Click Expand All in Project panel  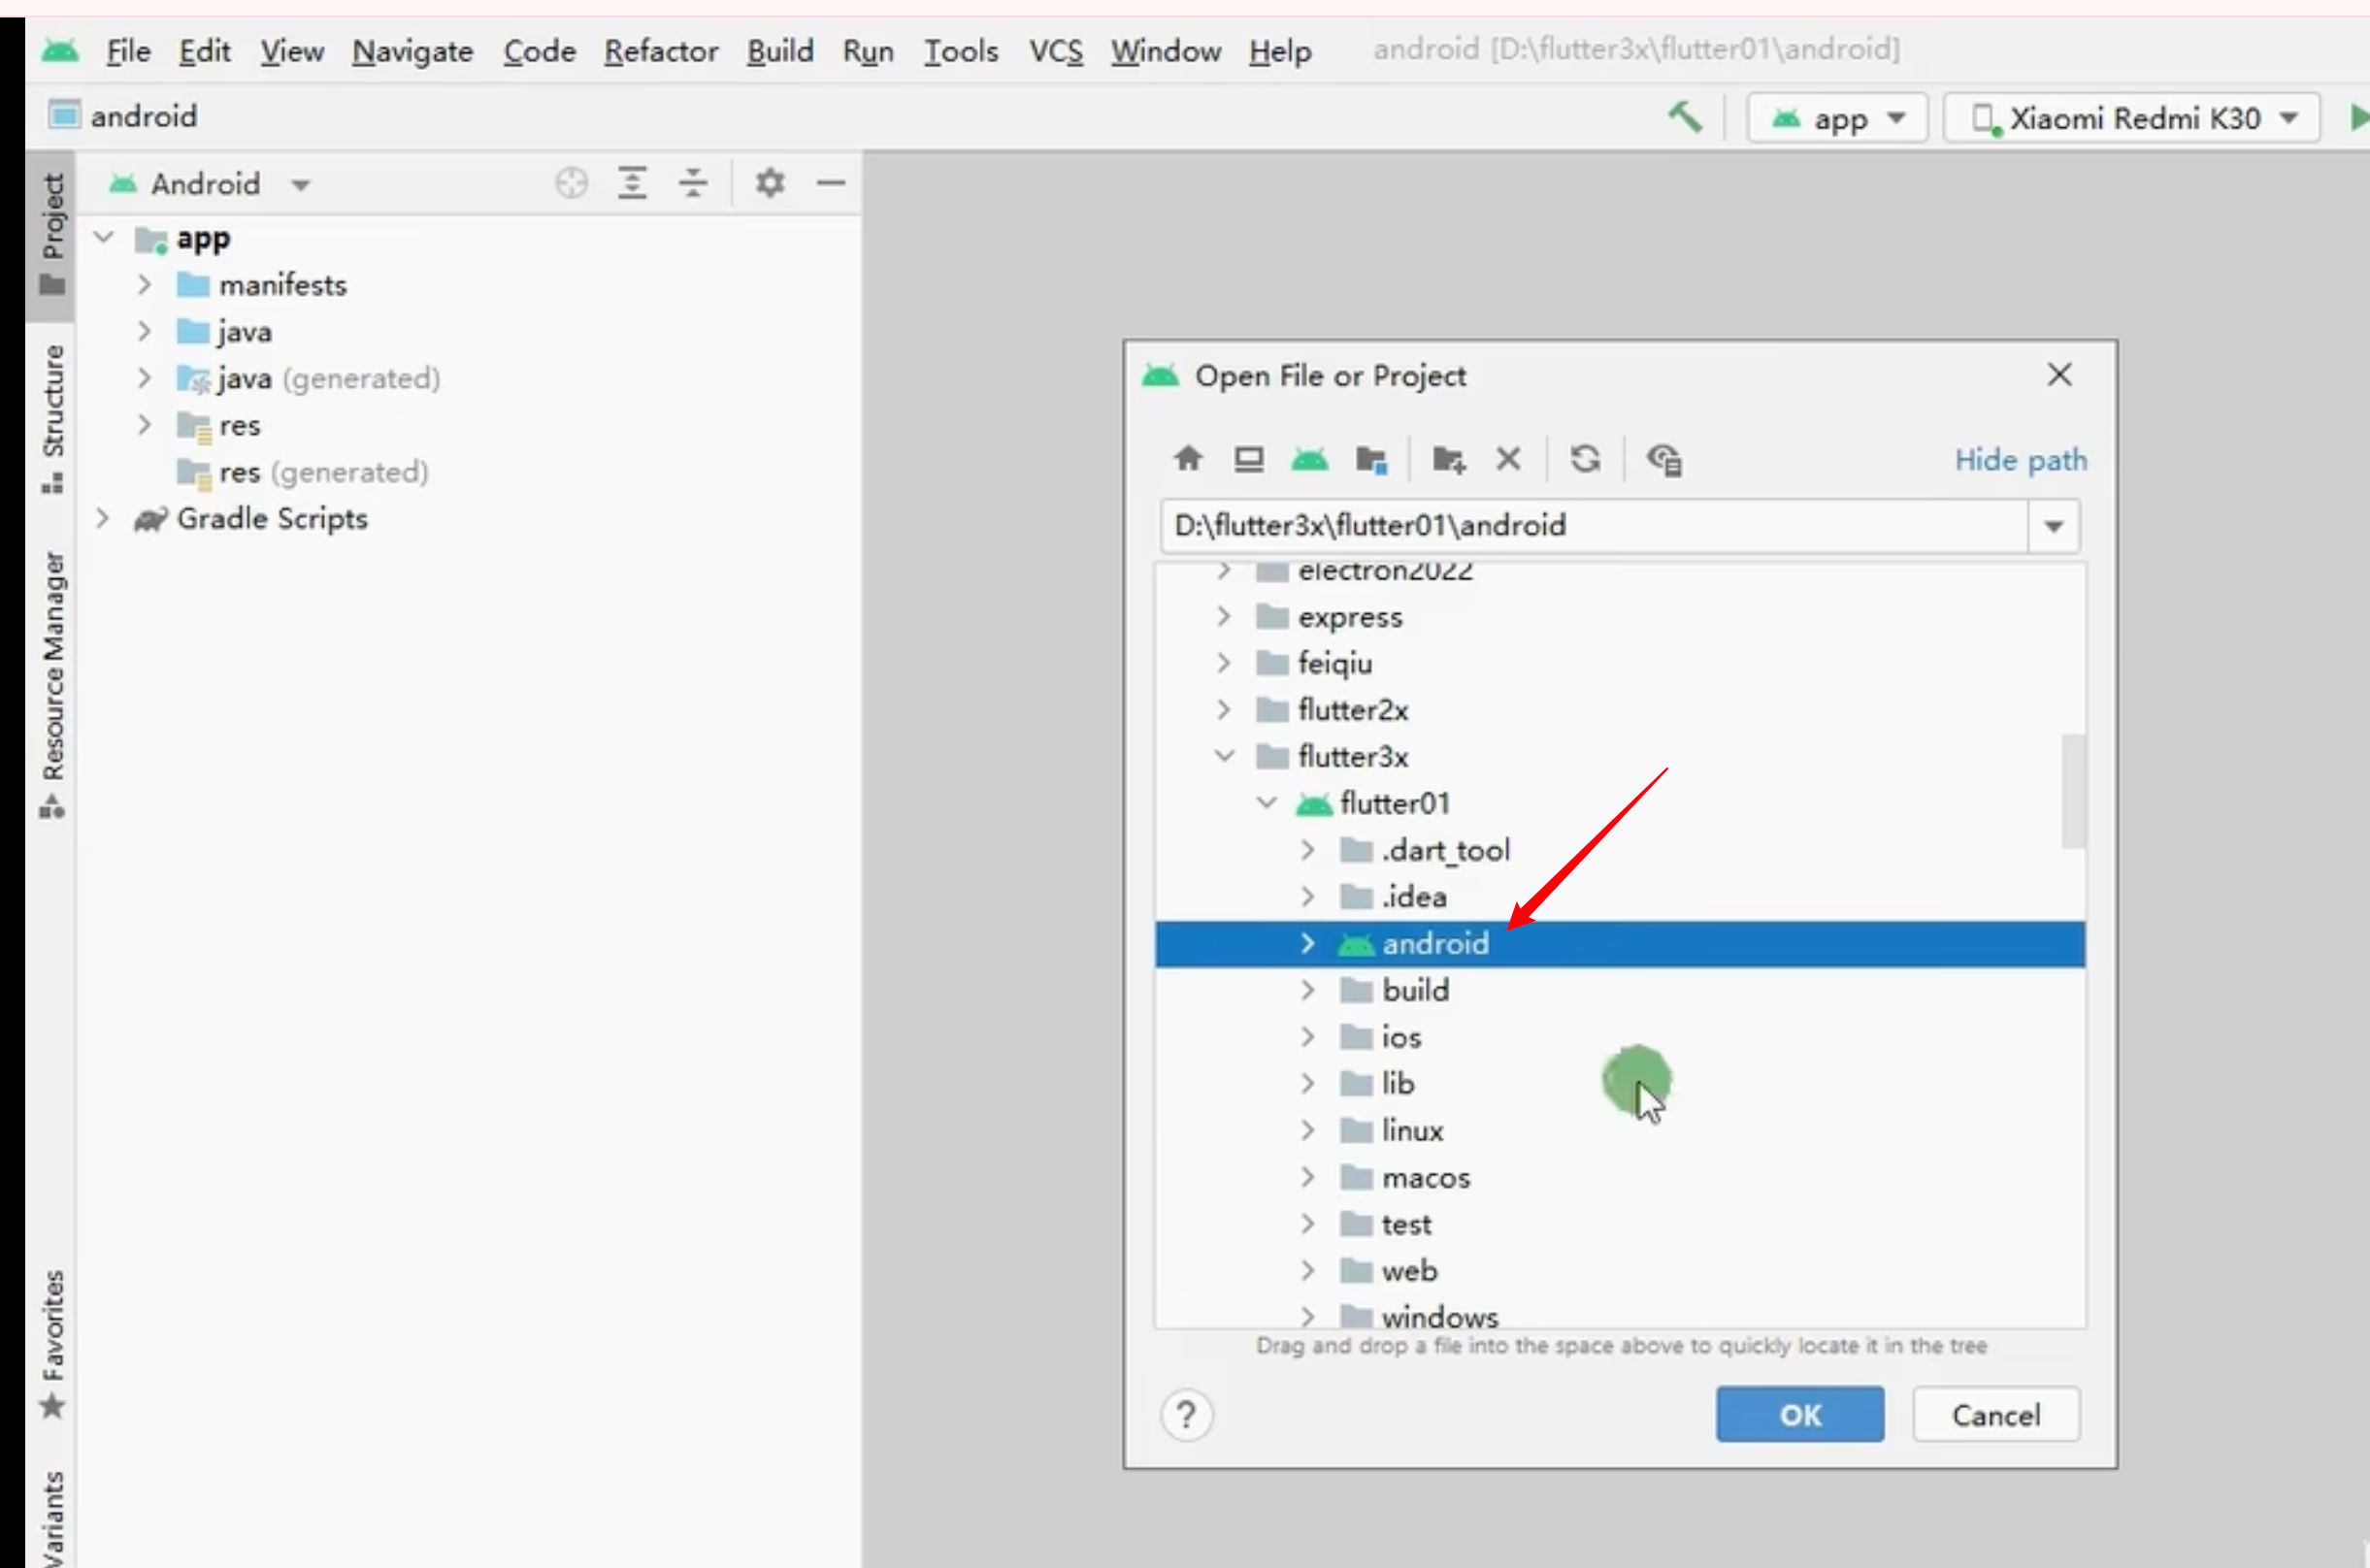click(x=632, y=183)
